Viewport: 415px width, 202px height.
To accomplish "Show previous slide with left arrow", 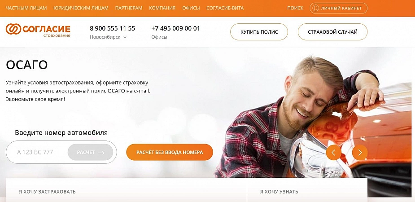I will click(333, 153).
